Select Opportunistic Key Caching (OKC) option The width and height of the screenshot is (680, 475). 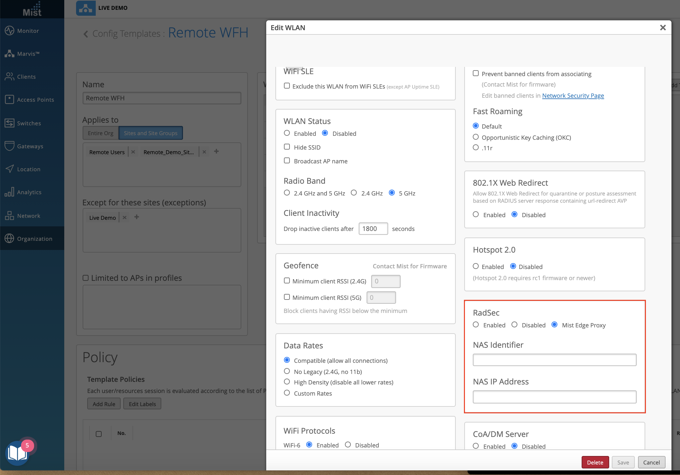click(x=476, y=137)
